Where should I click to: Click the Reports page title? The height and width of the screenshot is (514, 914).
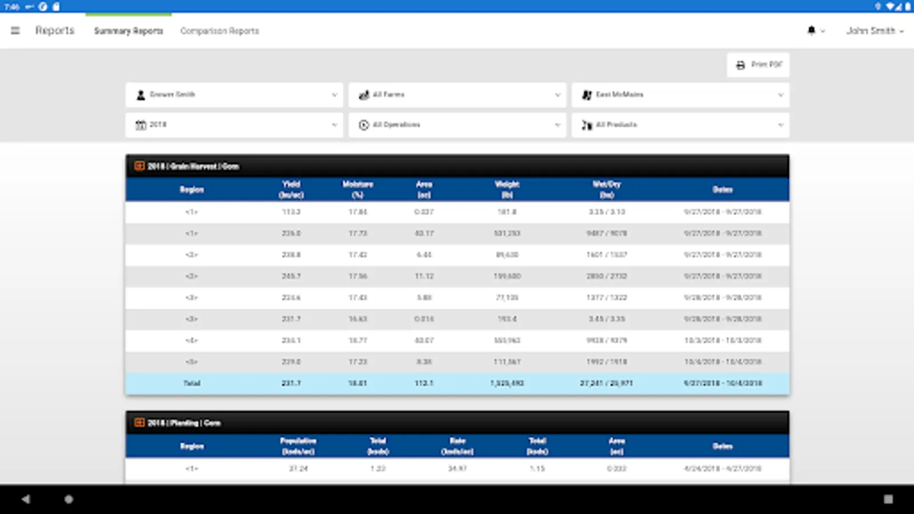55,31
